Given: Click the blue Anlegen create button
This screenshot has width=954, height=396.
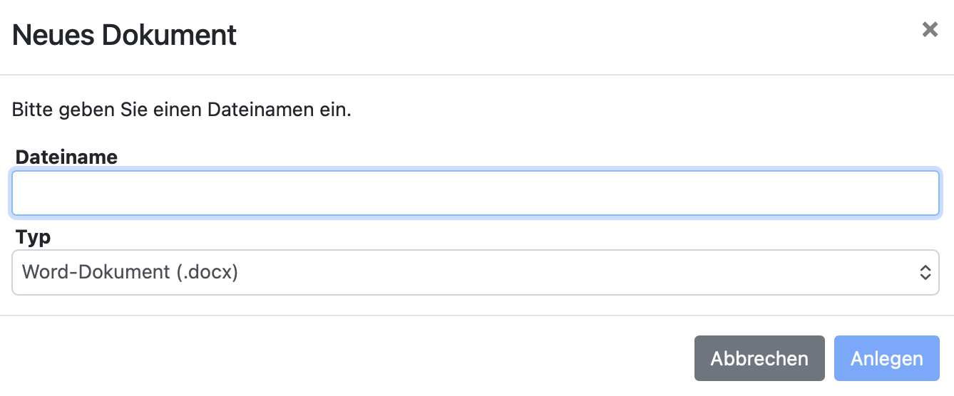Looking at the screenshot, I should (887, 358).
